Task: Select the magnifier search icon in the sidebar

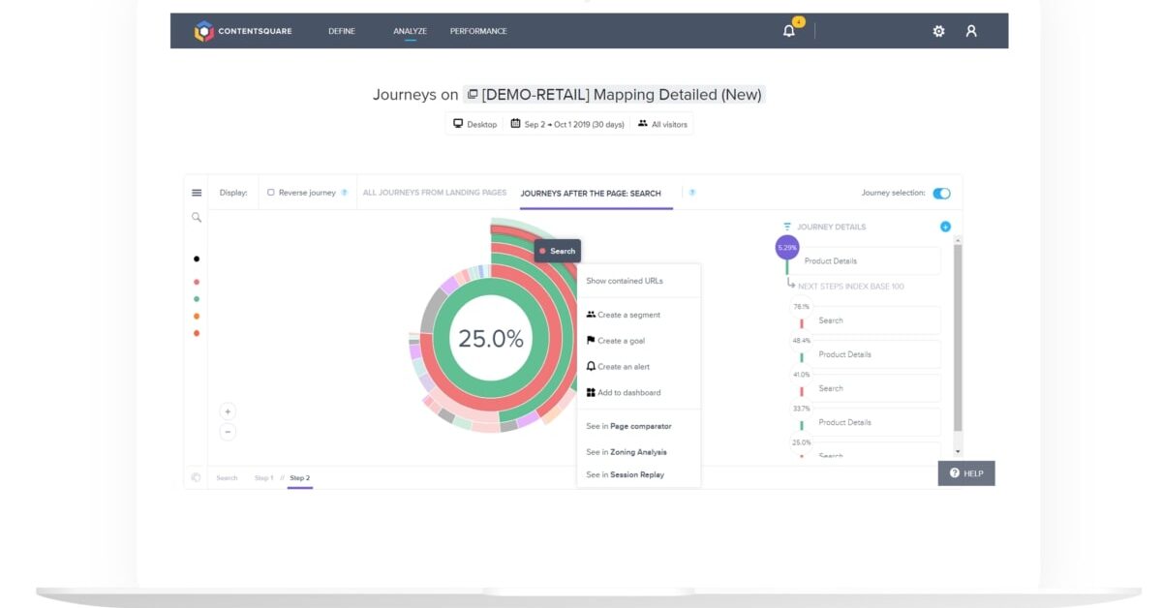Action: [x=197, y=218]
